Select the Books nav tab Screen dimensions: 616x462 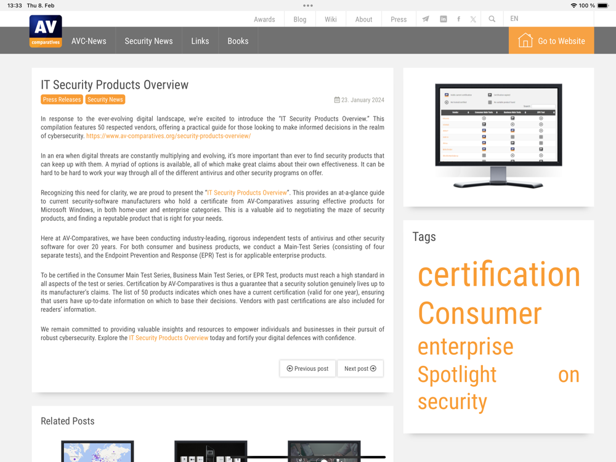(x=238, y=41)
